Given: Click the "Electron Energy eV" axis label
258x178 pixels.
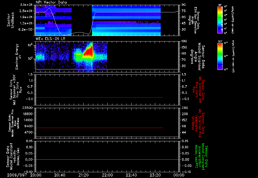Looking at the screenshot, I should (18, 57).
